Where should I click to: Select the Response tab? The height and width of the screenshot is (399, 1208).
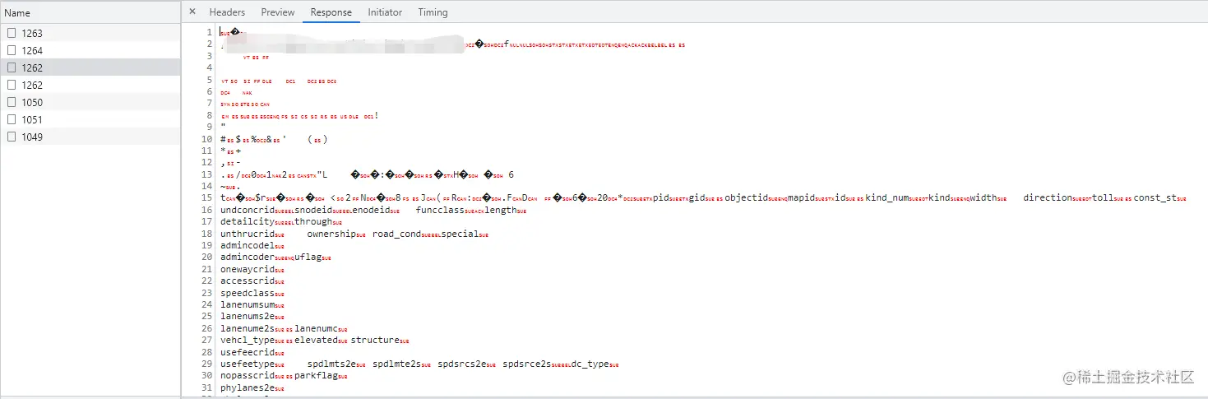331,12
